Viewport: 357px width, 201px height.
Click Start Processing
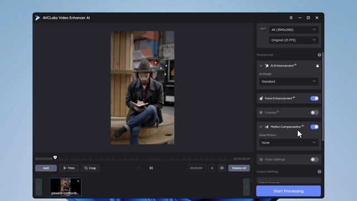pos(288,191)
